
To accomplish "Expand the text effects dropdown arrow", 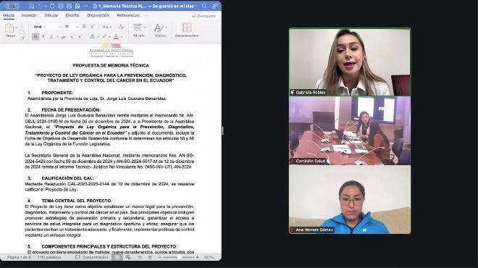I will click(98, 37).
